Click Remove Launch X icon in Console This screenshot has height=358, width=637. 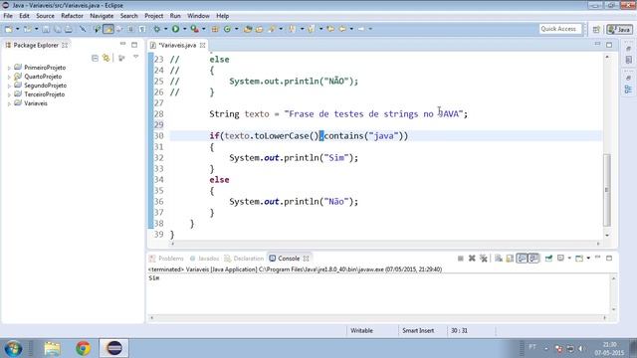tap(472, 259)
